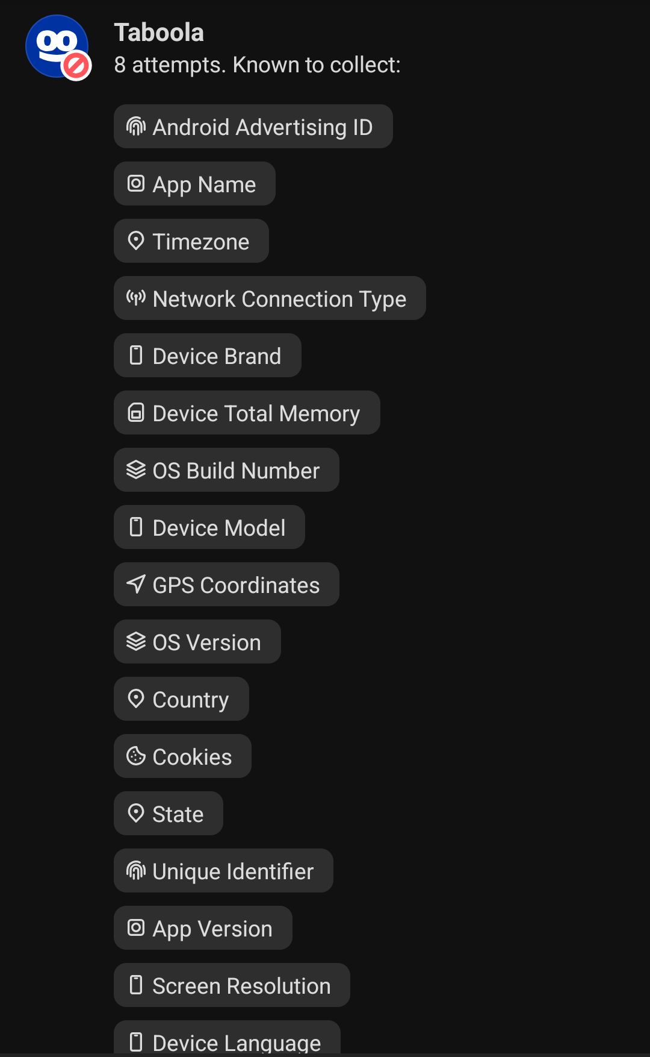
Task: Tap location pin icon beside Timezone
Action: [x=136, y=241]
